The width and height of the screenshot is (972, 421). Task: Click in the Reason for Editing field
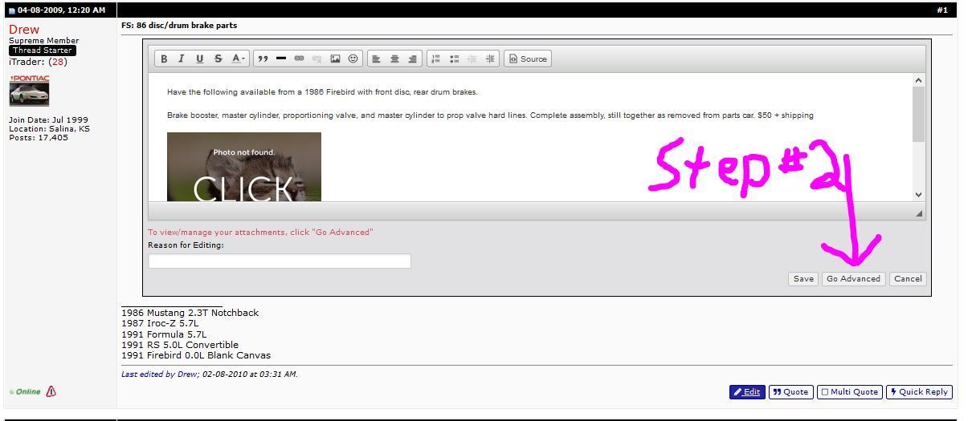tap(279, 261)
